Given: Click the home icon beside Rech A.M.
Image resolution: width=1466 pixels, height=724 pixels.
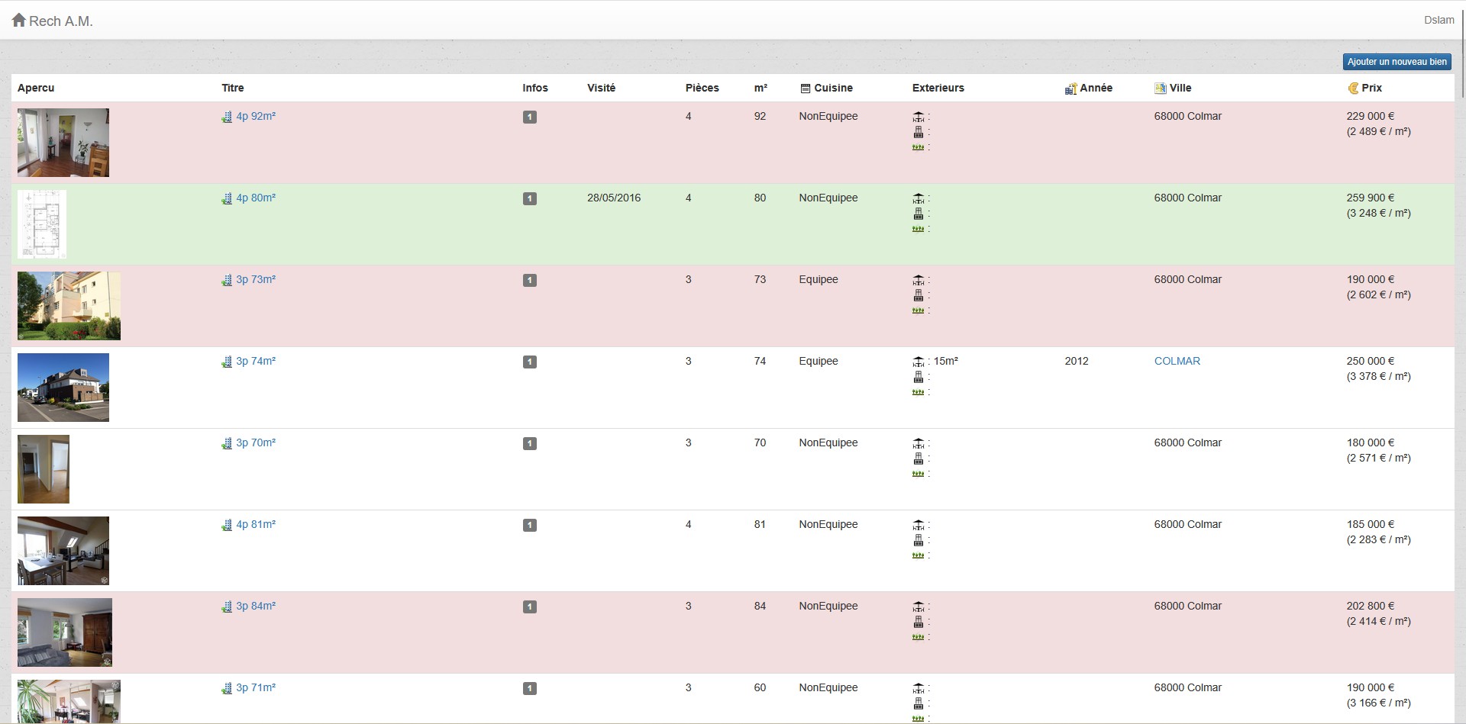Looking at the screenshot, I should [19, 21].
